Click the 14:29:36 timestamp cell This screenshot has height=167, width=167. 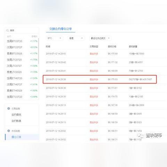(56, 88)
